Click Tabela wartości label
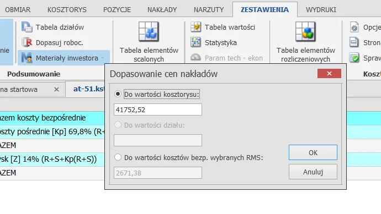Image resolution: width=381 pixels, height=214 pixels. 230,28
